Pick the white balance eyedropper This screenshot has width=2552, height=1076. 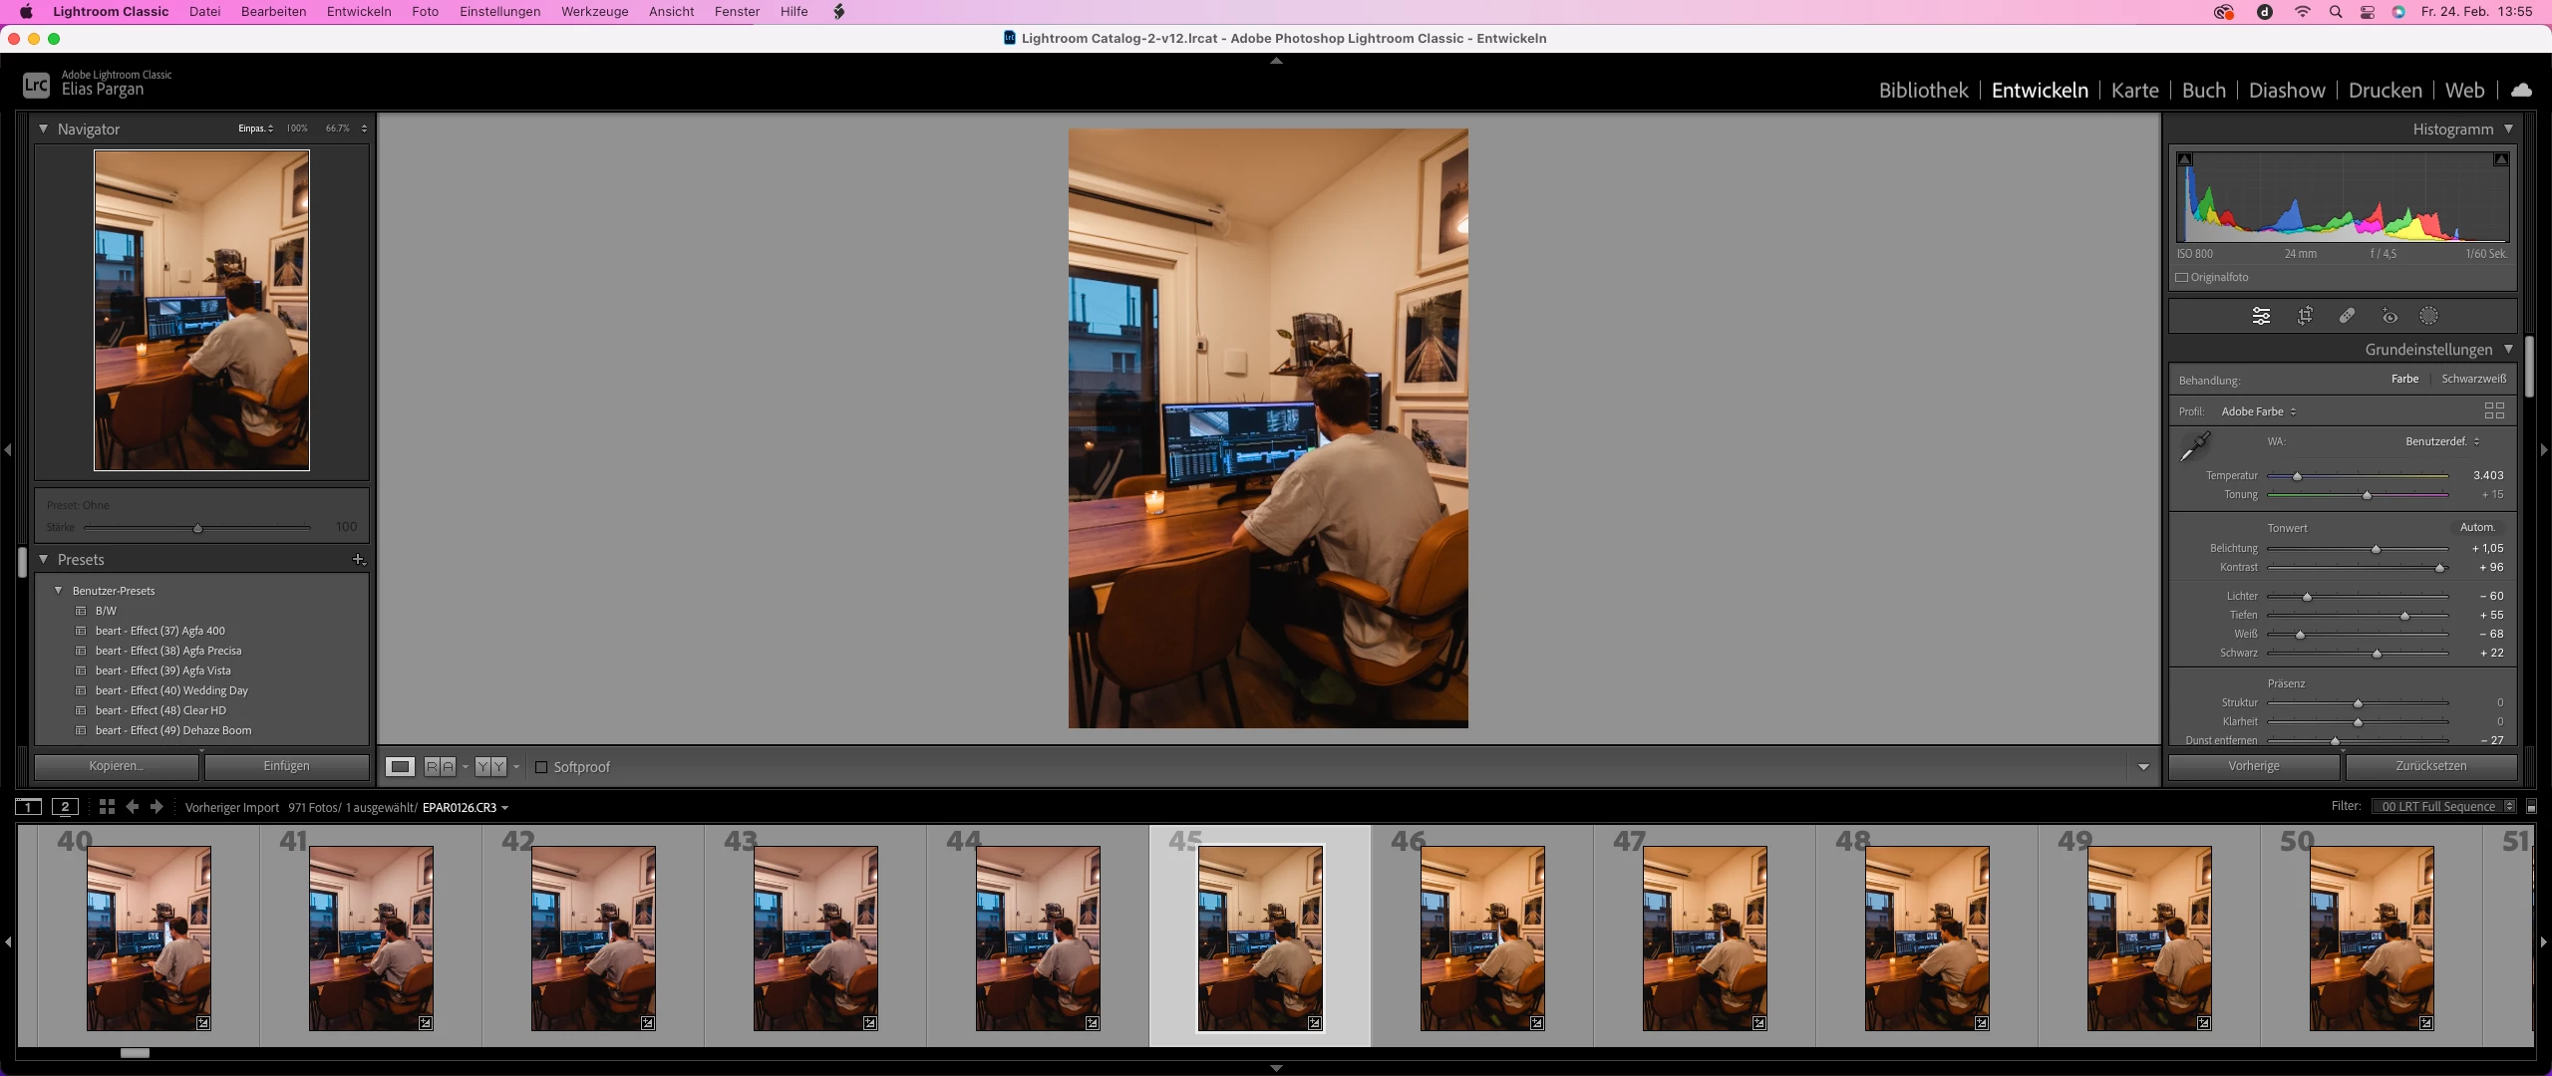pos(2195,446)
